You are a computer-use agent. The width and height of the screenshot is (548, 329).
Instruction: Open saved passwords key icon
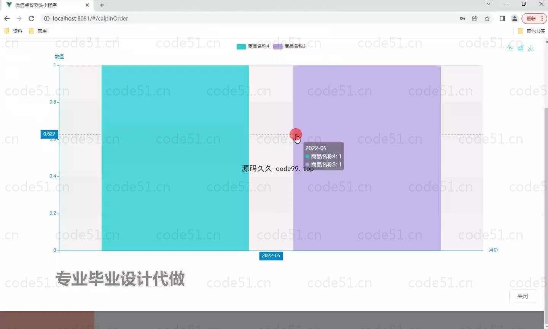pyautogui.click(x=462, y=18)
